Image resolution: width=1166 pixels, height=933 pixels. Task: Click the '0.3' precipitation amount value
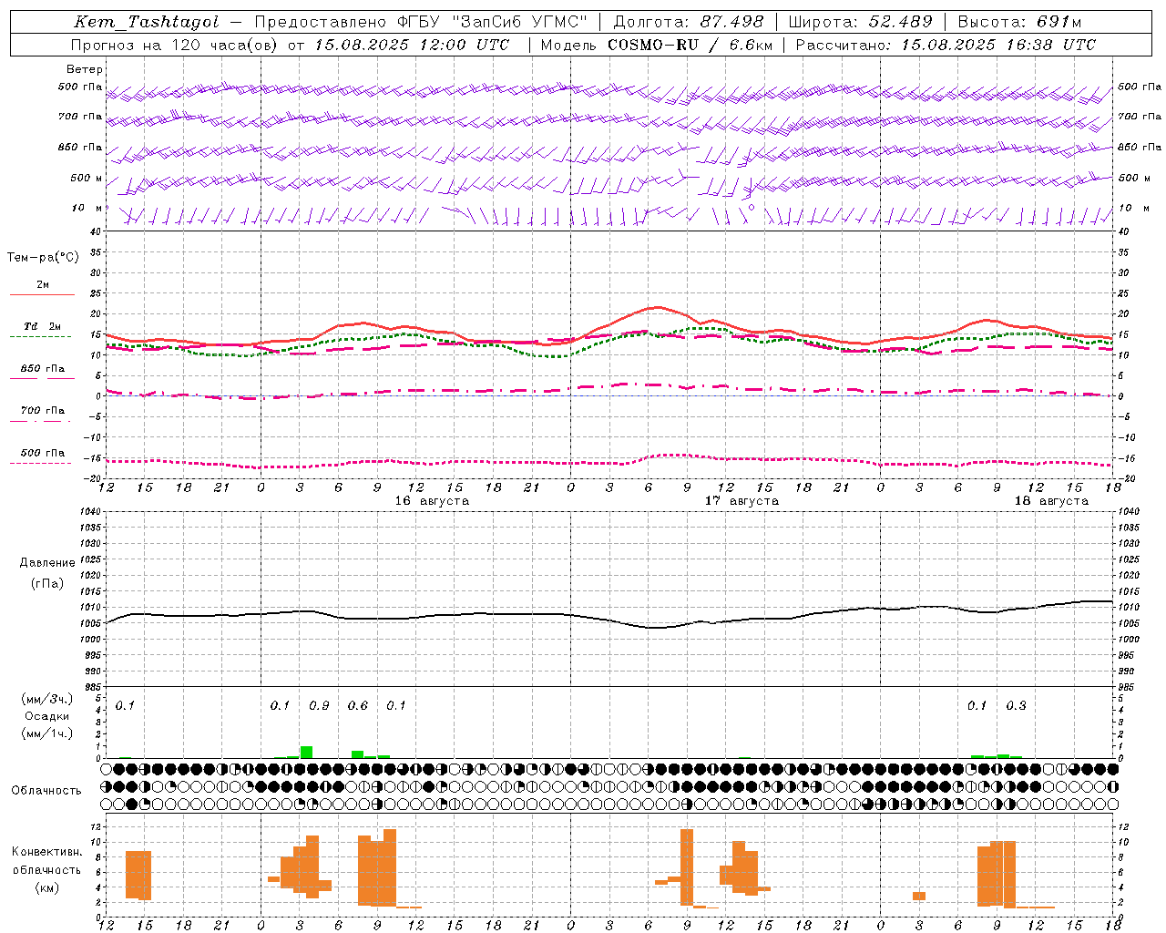pos(1016,706)
